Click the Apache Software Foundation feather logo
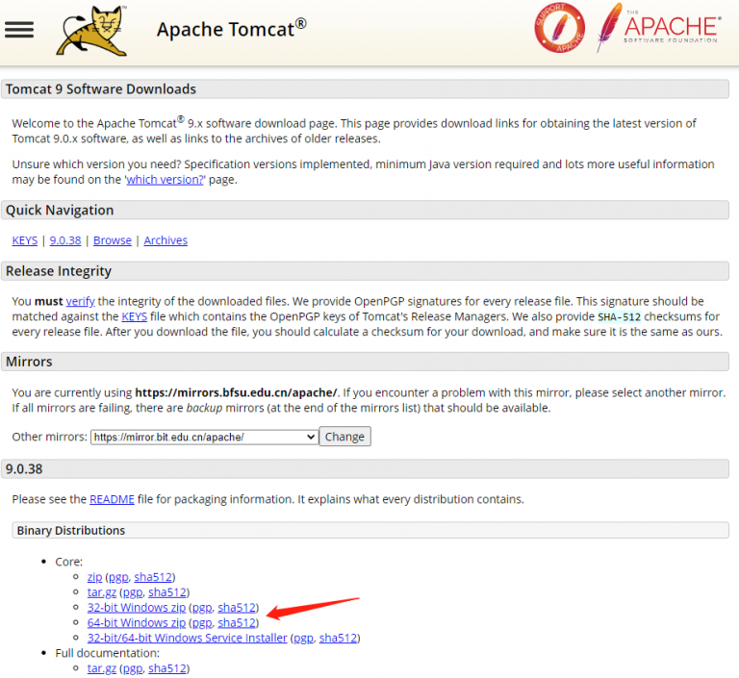The width and height of the screenshot is (739, 678). 658,28
